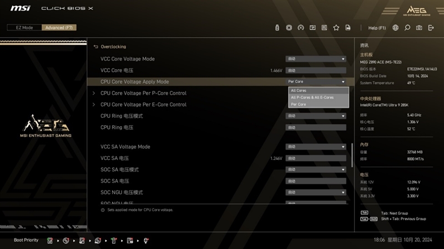Select USB stick device in Boot Priority

click(x=114, y=241)
